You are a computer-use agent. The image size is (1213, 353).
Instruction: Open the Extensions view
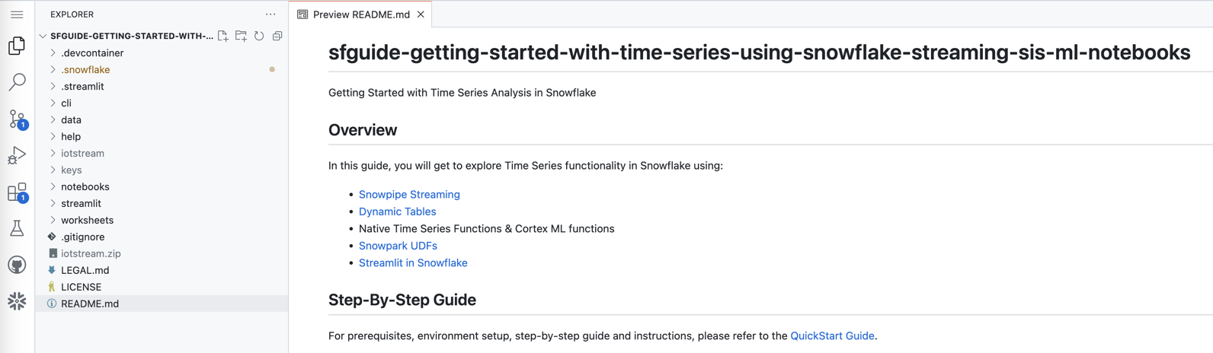point(17,192)
